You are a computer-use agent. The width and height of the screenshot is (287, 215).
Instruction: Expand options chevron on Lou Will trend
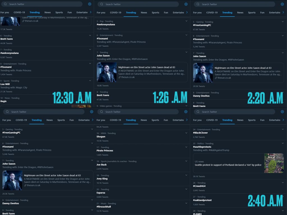pos(90,81)
